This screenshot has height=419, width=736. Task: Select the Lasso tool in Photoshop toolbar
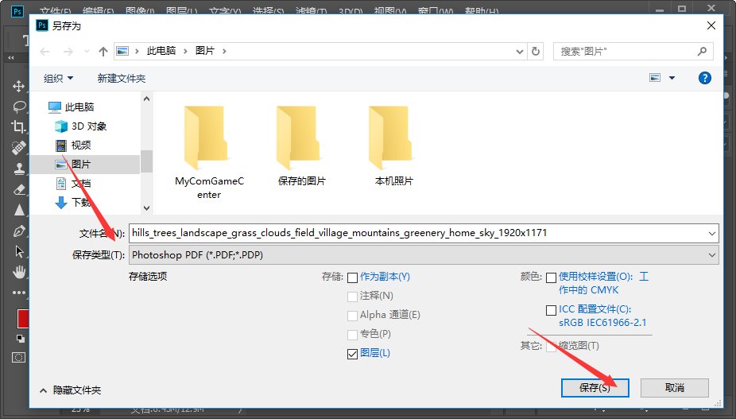[19, 107]
